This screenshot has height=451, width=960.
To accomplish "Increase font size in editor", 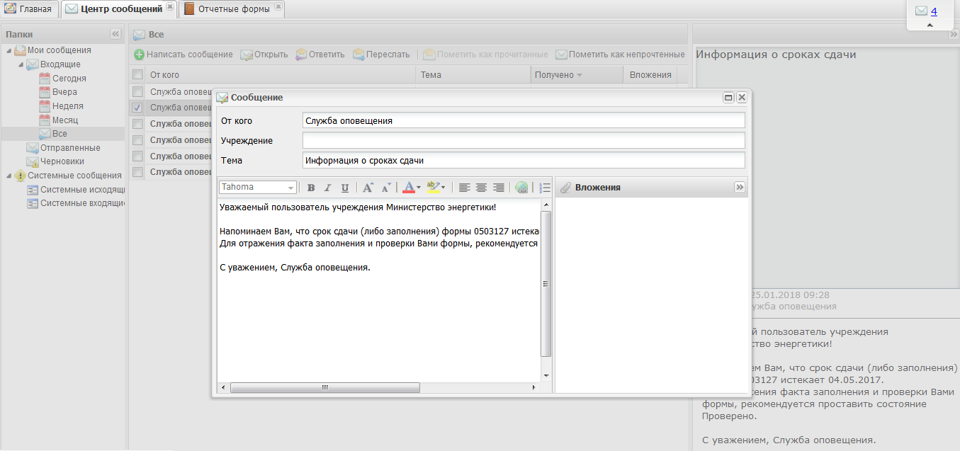I will coord(368,188).
